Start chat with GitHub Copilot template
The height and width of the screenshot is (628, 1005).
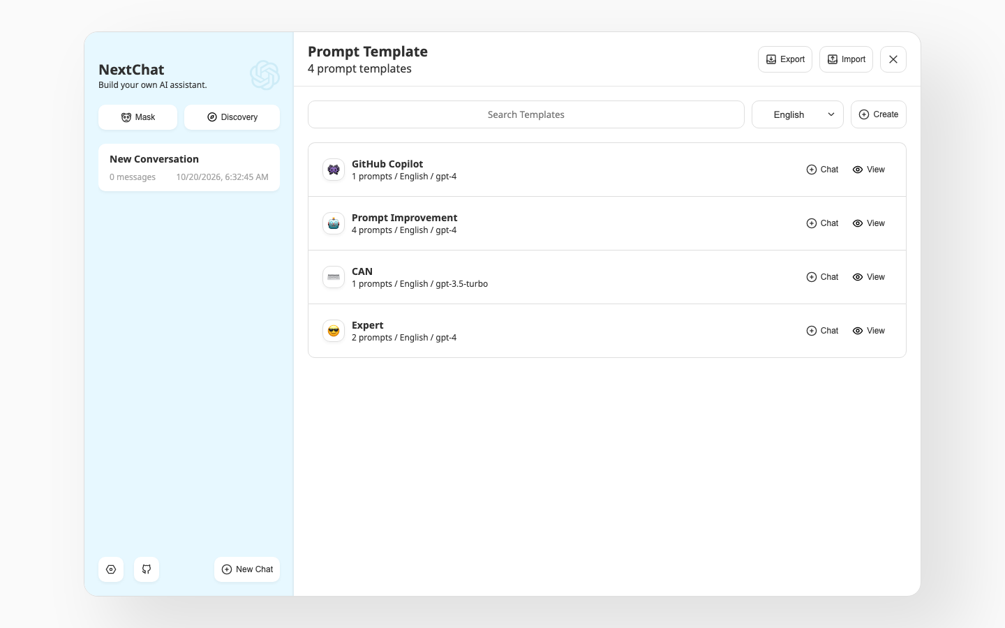tap(822, 170)
